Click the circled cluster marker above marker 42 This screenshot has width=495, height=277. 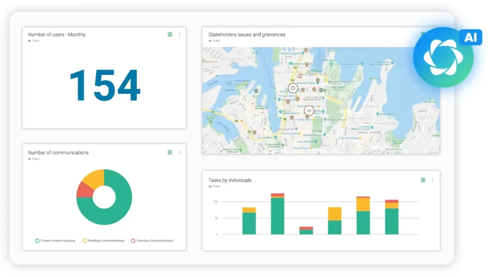coord(293,88)
